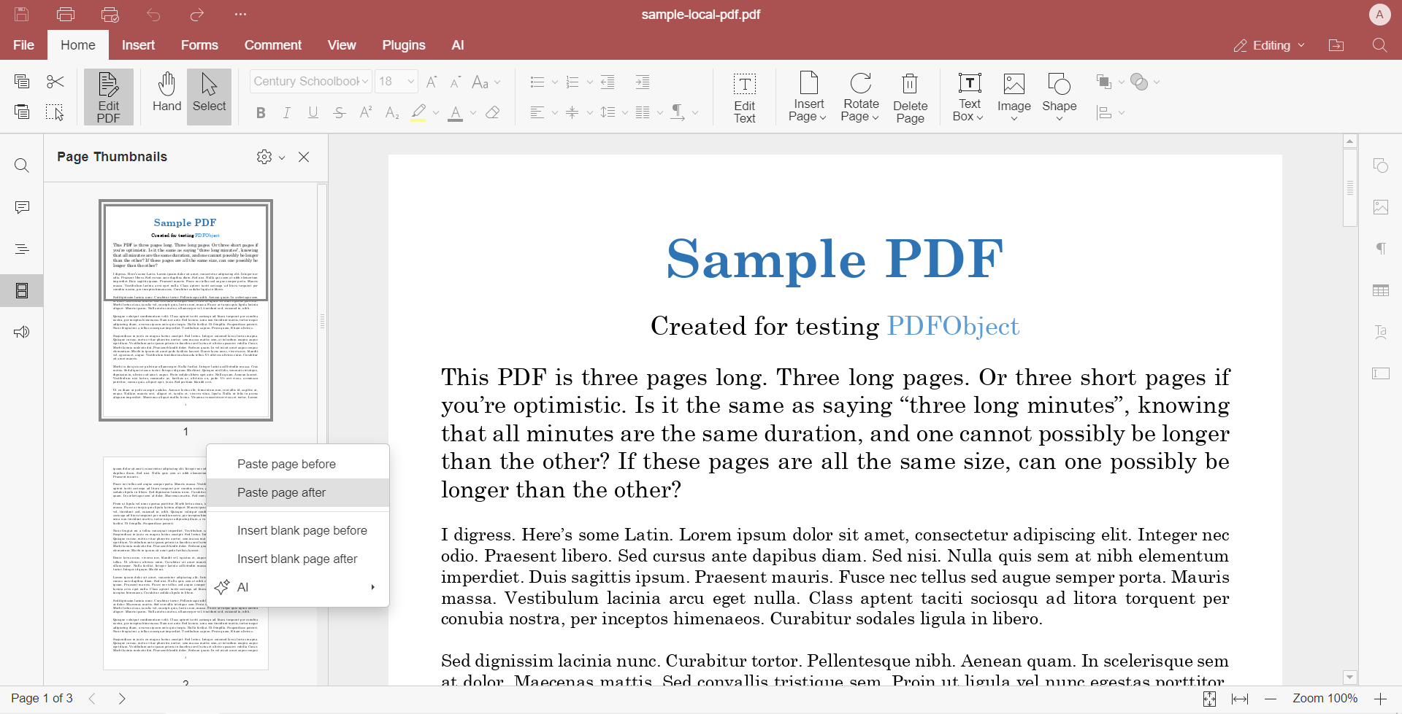This screenshot has height=714, width=1402.
Task: Click the Quick Print icon
Action: (110, 15)
